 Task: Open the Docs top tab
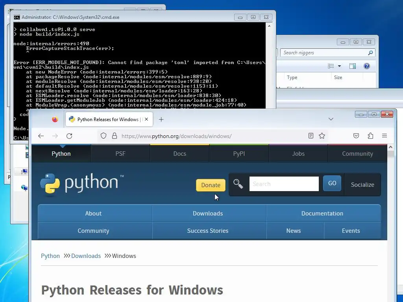pos(179,154)
